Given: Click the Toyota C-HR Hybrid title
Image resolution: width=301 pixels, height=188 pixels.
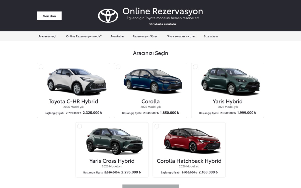Looking at the screenshot, I should [73, 102].
